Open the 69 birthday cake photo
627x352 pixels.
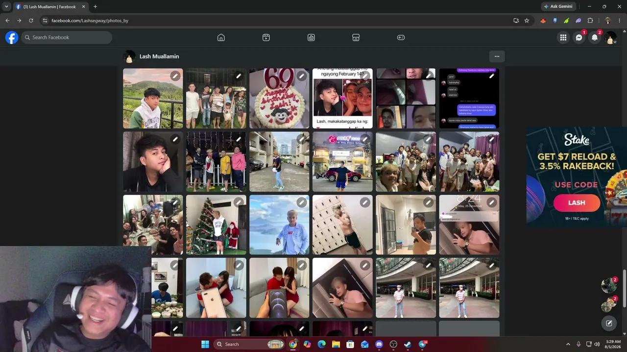279,98
